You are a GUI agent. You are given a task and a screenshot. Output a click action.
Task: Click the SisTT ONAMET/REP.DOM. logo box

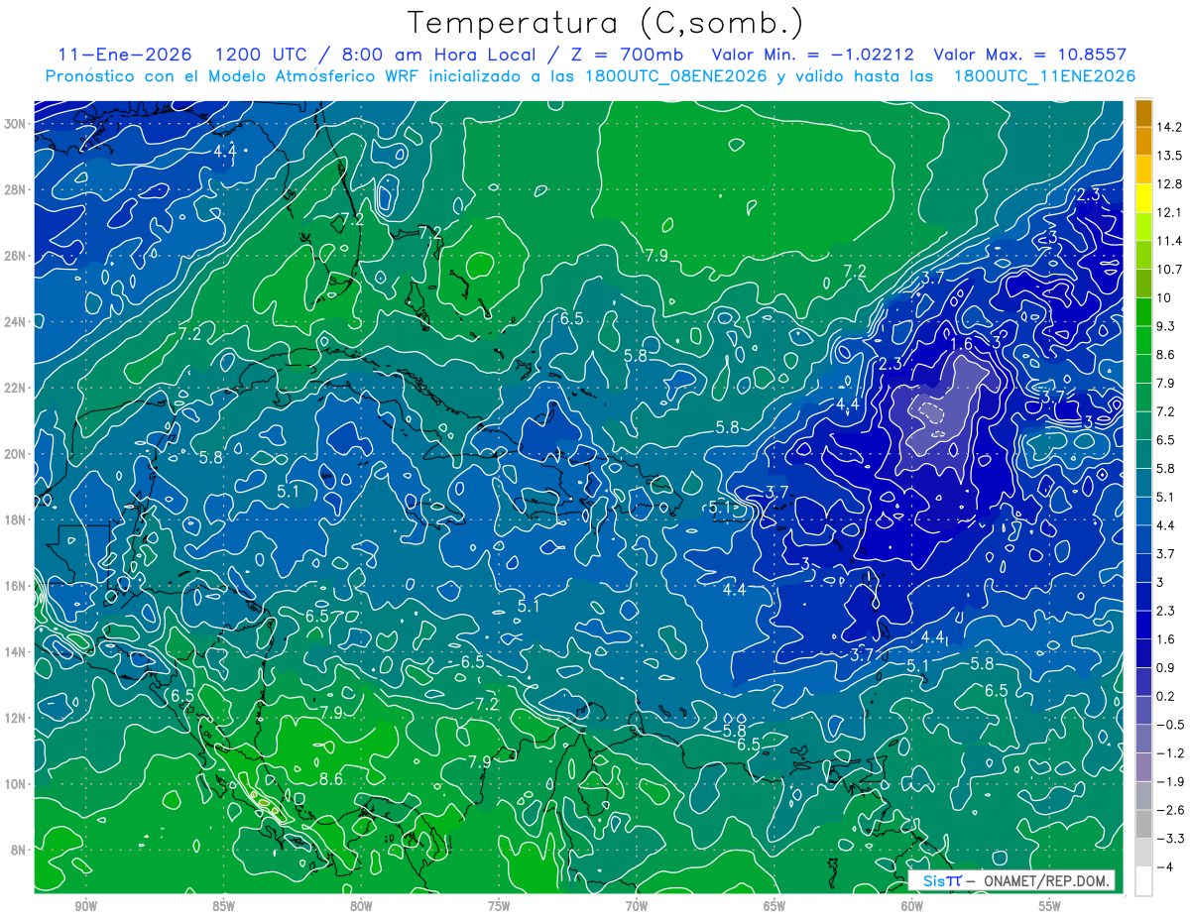1011,881
